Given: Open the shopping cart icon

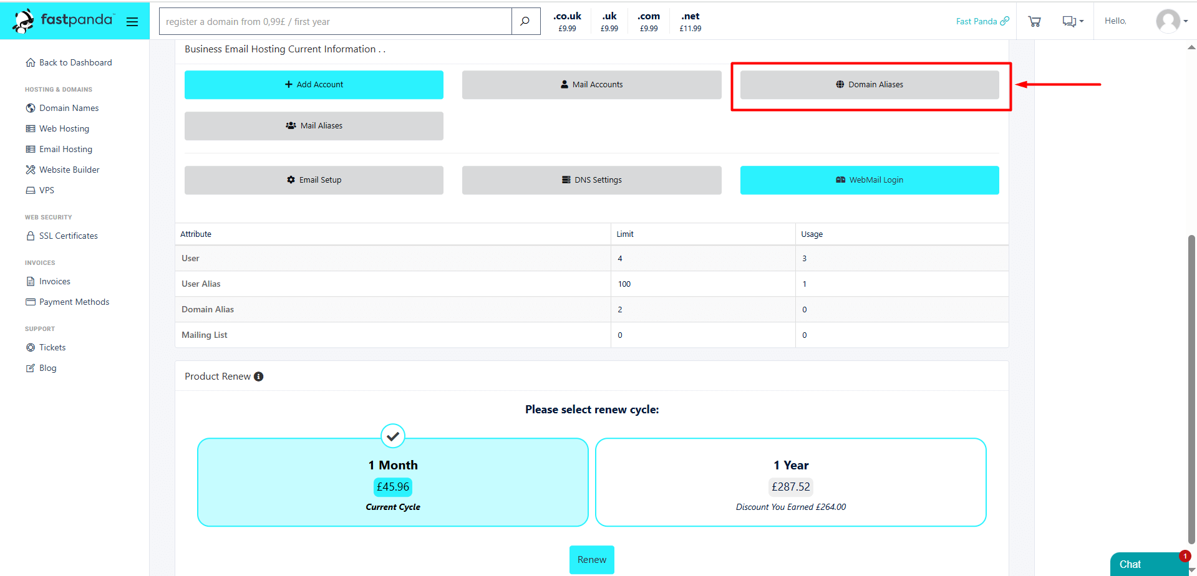Looking at the screenshot, I should pyautogui.click(x=1034, y=21).
